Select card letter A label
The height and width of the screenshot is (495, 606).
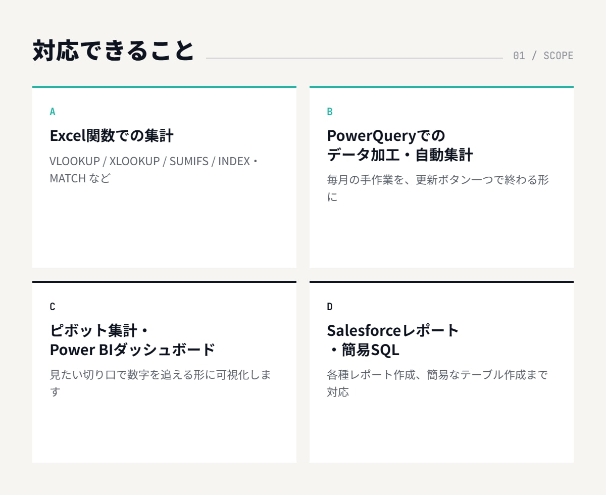coord(53,112)
